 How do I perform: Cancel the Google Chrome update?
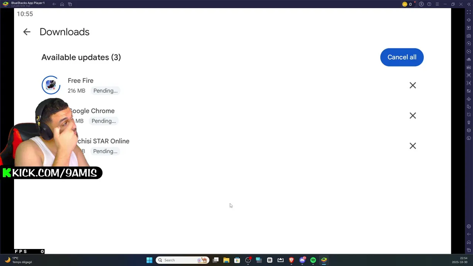pos(413,116)
